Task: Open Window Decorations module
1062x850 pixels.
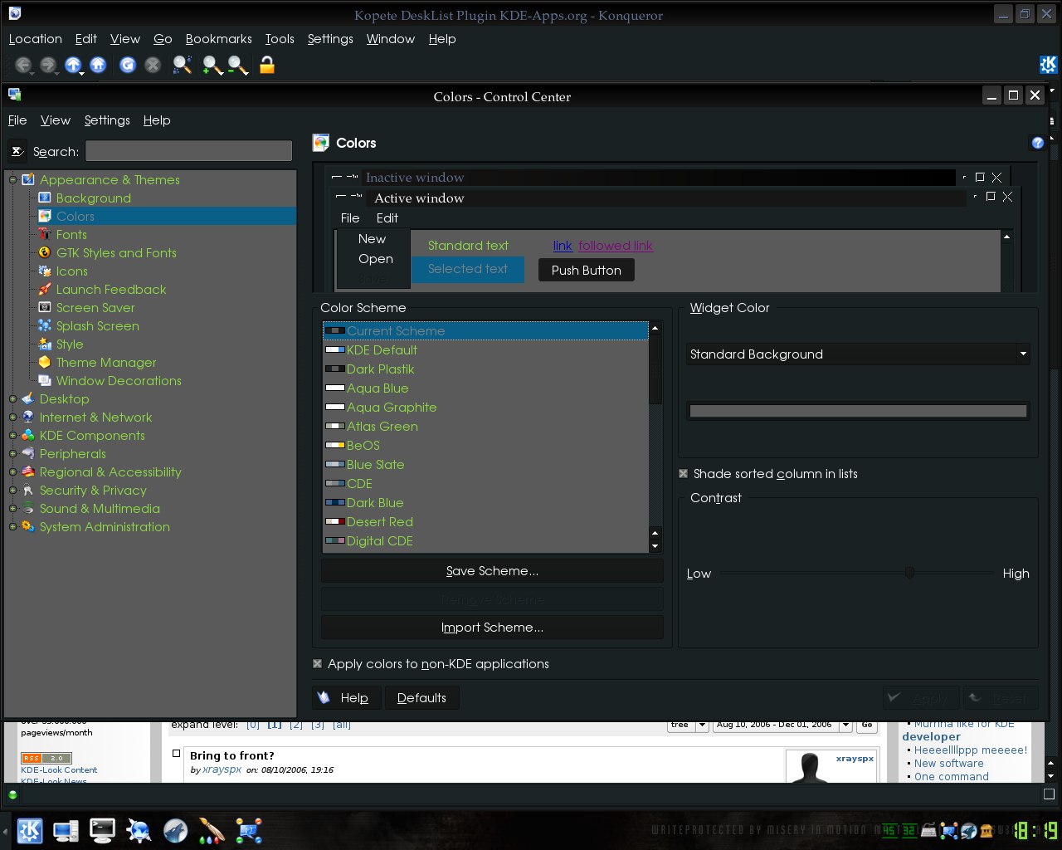Action: coord(119,380)
